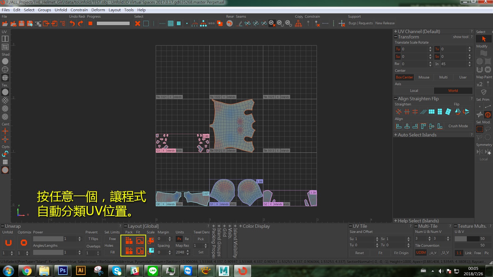
Task: Click the vertical Flip icon
Action: [467, 111]
